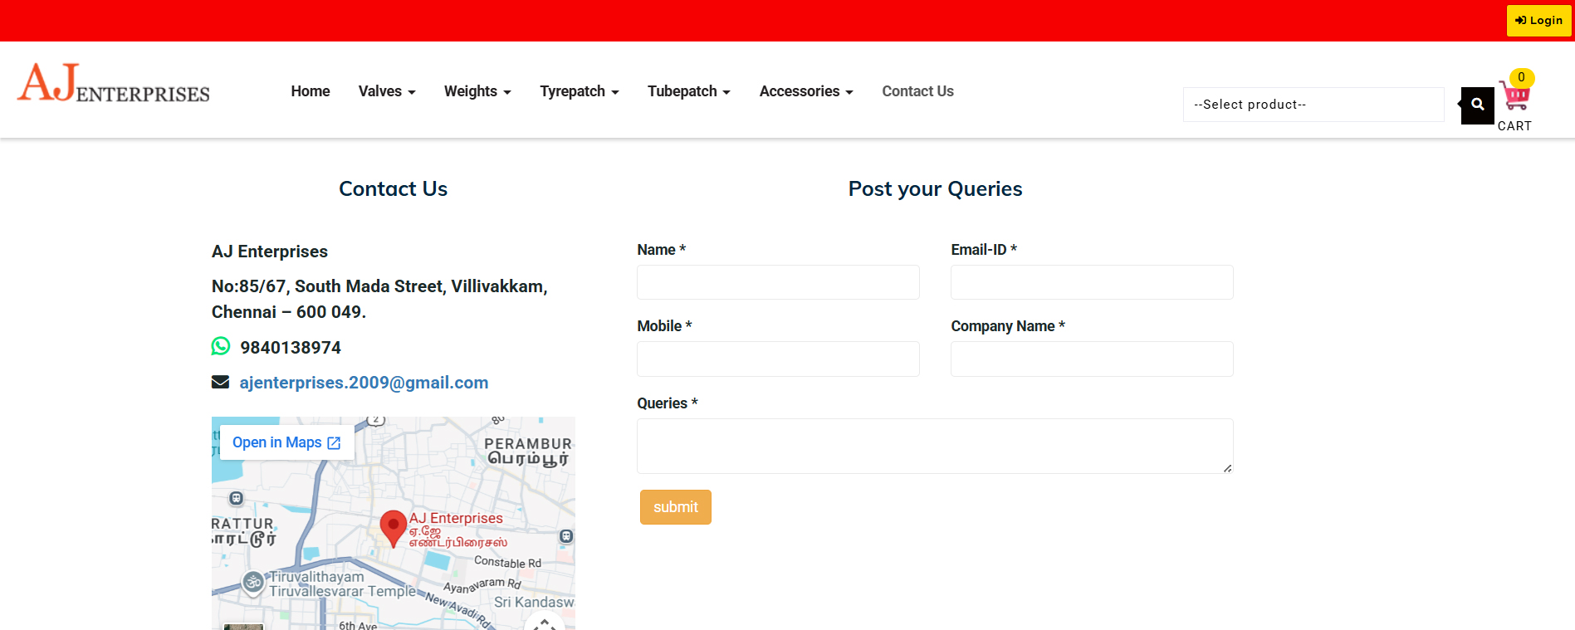Open the Tyrepatch dropdown

click(580, 91)
